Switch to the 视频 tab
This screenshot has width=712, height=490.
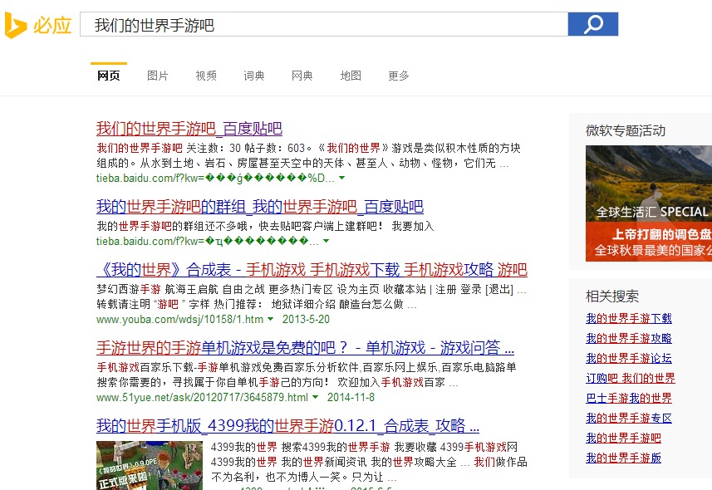coord(206,76)
